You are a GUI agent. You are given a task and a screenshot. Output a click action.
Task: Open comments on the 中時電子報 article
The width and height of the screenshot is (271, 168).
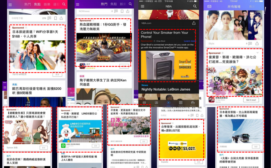pos(49,18)
